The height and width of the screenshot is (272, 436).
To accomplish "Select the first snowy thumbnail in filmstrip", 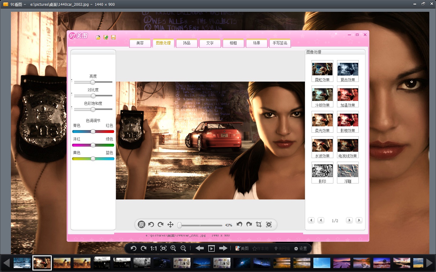I will (22, 263).
